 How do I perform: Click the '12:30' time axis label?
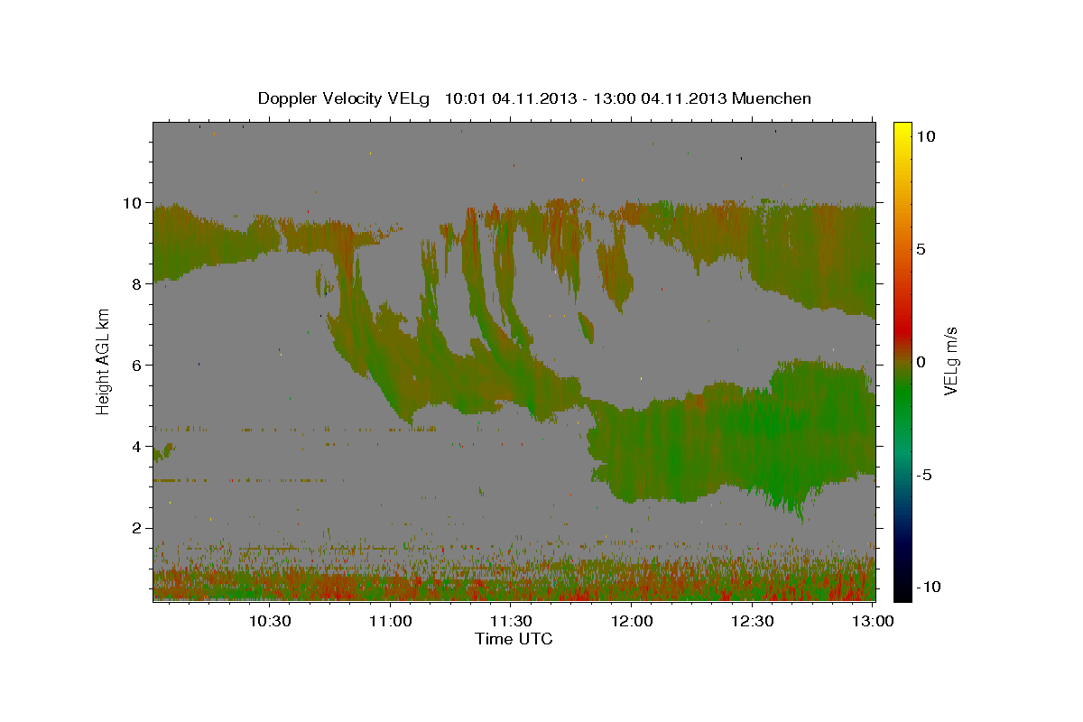[752, 621]
